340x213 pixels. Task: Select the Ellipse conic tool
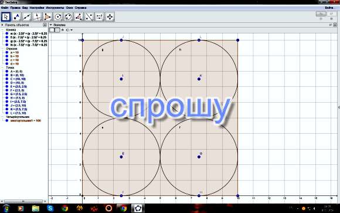point(69,16)
